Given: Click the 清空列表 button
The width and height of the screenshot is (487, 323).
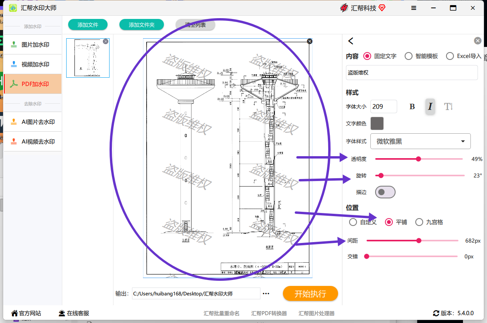Looking at the screenshot, I should (x=195, y=25).
